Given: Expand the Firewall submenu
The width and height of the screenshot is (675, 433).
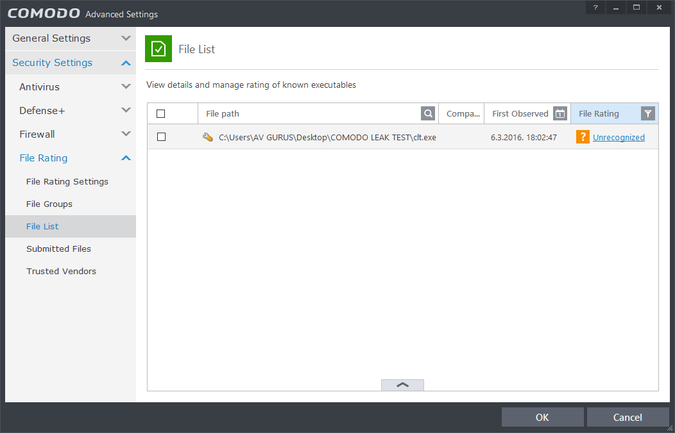Looking at the screenshot, I should tap(126, 134).
